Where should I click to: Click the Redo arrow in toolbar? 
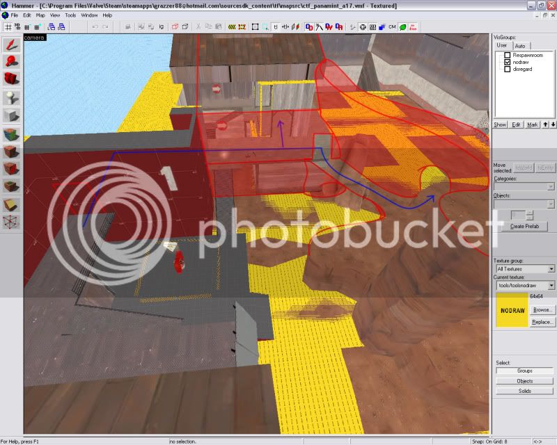(x=105, y=27)
